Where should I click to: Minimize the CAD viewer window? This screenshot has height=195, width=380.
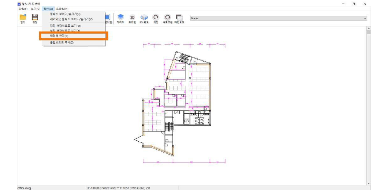click(343, 4)
